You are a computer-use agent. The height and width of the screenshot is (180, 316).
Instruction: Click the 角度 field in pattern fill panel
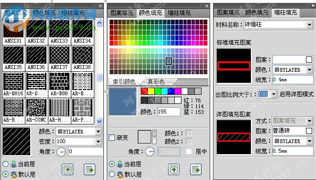85,151
